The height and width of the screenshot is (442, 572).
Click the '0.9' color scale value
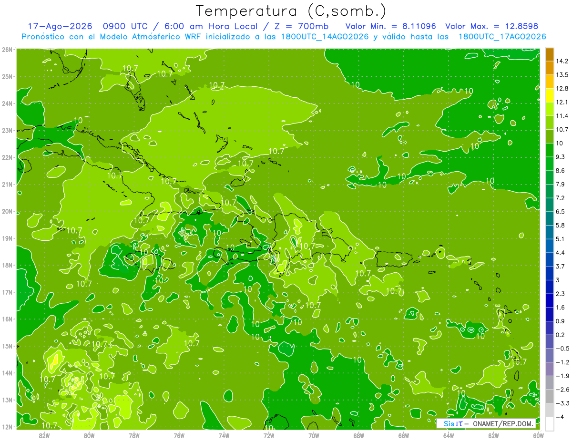click(560, 321)
